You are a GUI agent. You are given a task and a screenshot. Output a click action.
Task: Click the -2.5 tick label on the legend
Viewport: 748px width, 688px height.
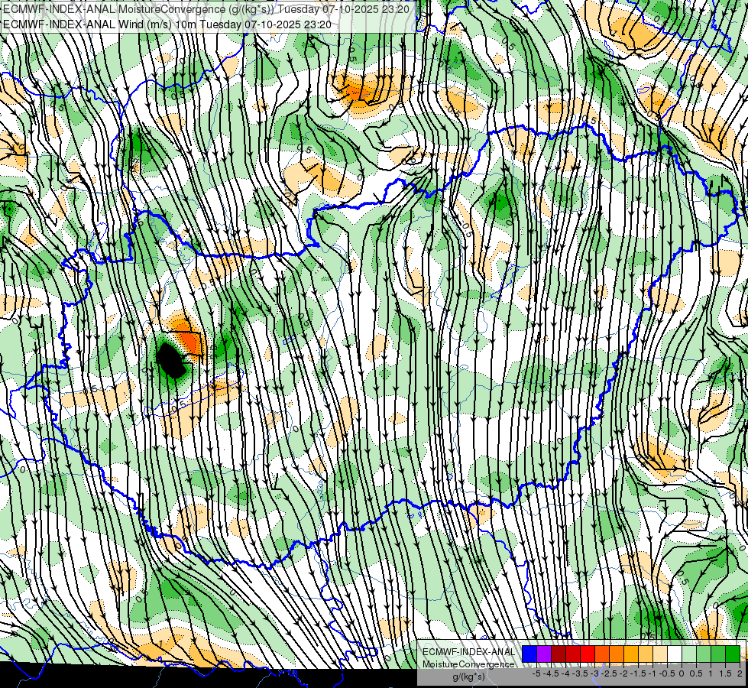coord(609,673)
